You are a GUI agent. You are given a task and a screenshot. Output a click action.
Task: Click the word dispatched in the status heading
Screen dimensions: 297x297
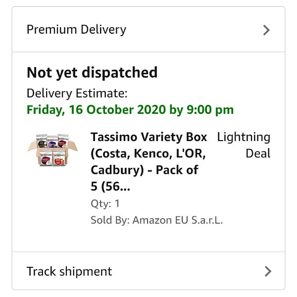(x=119, y=72)
